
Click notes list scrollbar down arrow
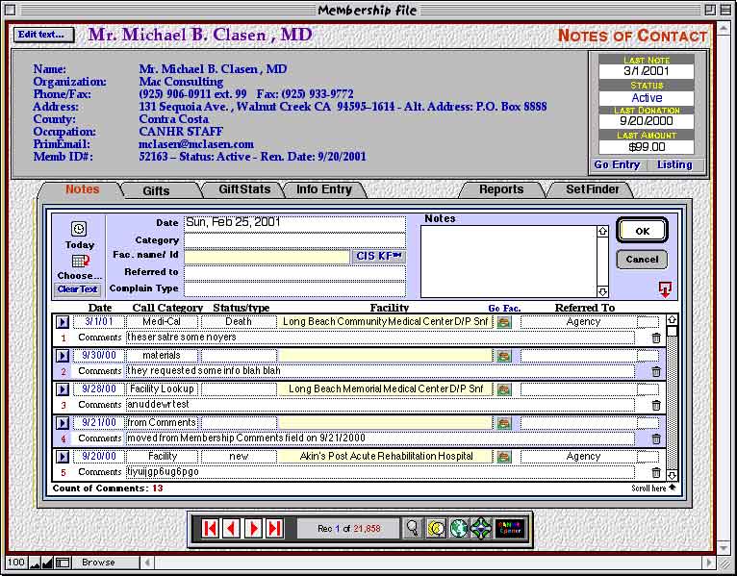coord(673,475)
